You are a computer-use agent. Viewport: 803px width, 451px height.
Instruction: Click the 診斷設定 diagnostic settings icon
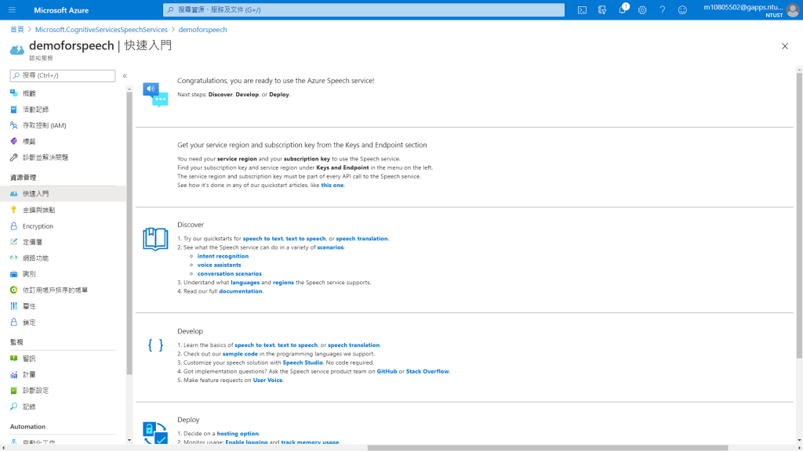14,390
